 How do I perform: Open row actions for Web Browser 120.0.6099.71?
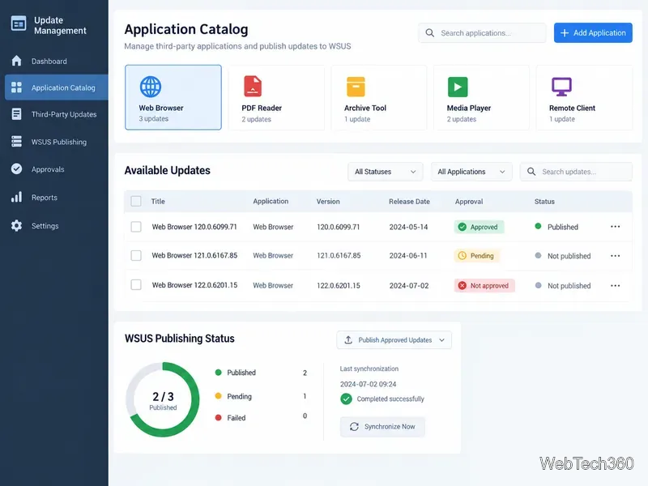[615, 227]
